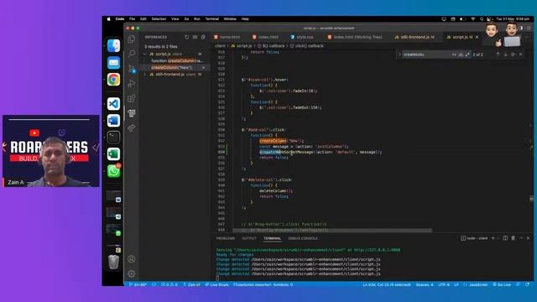Click the $() callback breadcrumb

271,46
